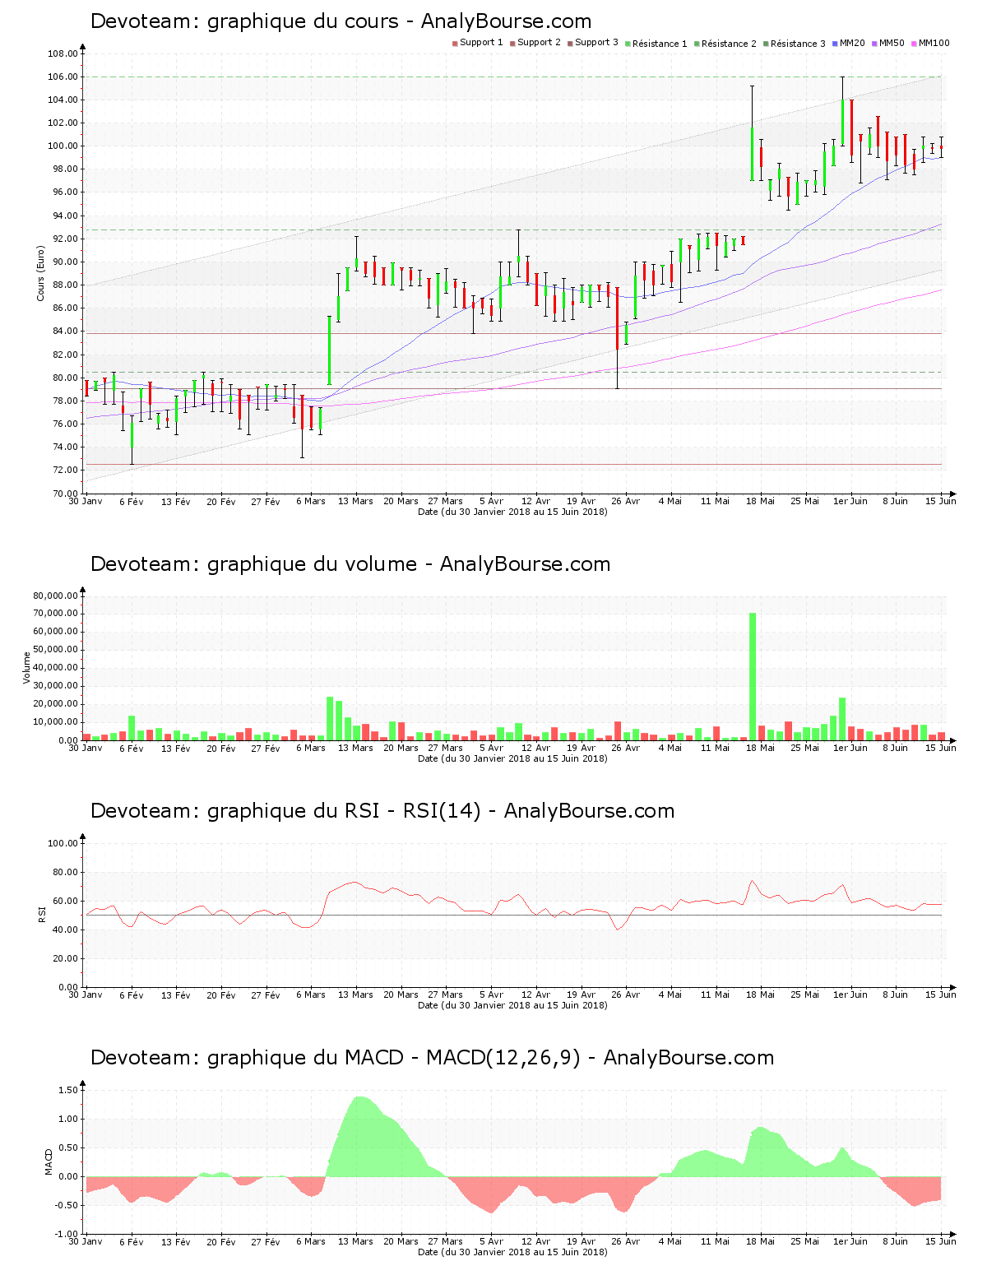Image resolution: width=987 pixels, height=1275 pixels.
Task: Click the '72.00' value on price axis
Action: coord(66,471)
